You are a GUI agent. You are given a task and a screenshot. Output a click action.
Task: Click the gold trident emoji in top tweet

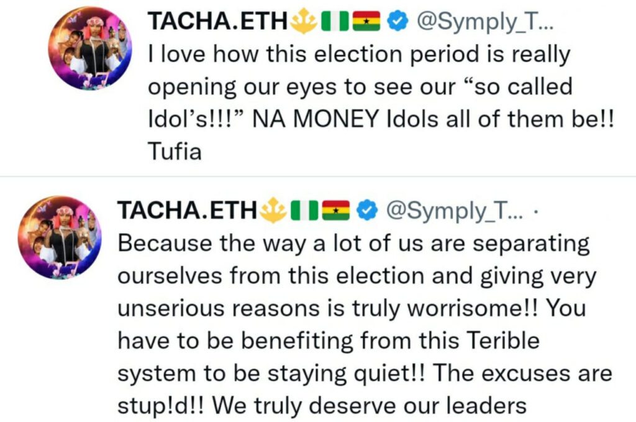(x=304, y=22)
